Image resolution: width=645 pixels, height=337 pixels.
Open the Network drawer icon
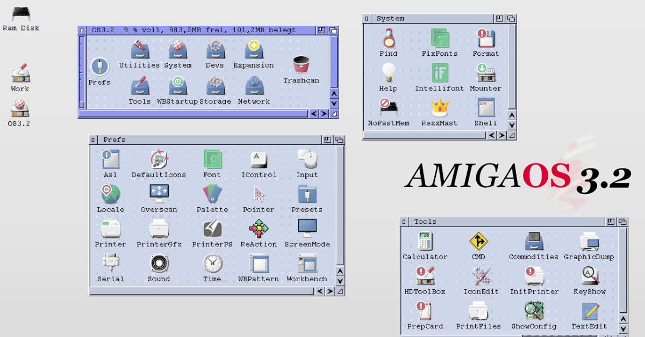(254, 86)
